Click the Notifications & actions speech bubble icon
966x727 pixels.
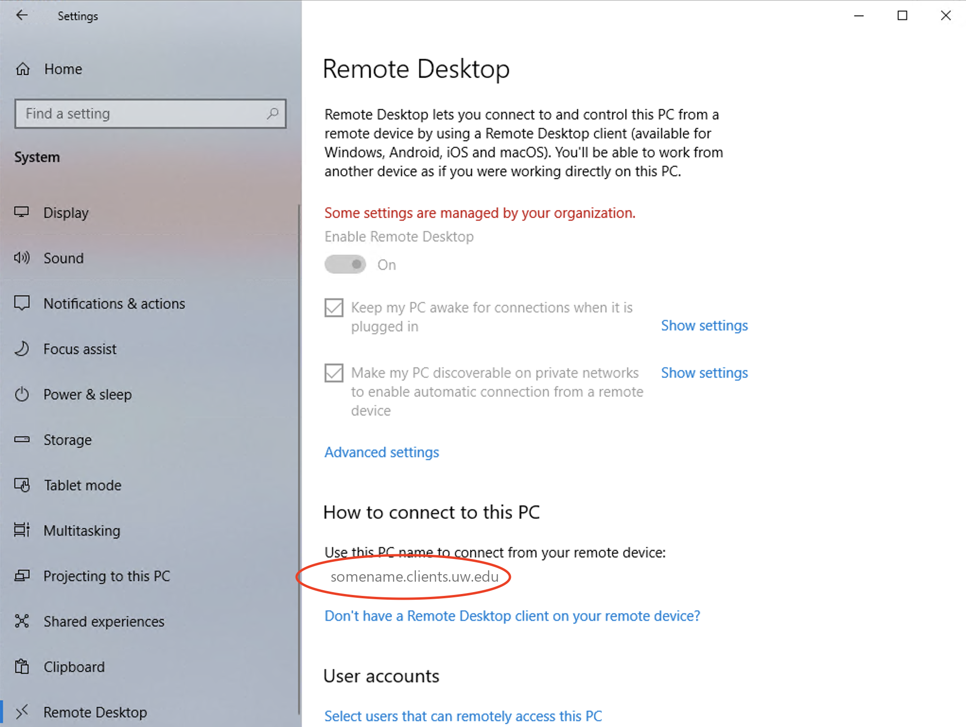(22, 303)
